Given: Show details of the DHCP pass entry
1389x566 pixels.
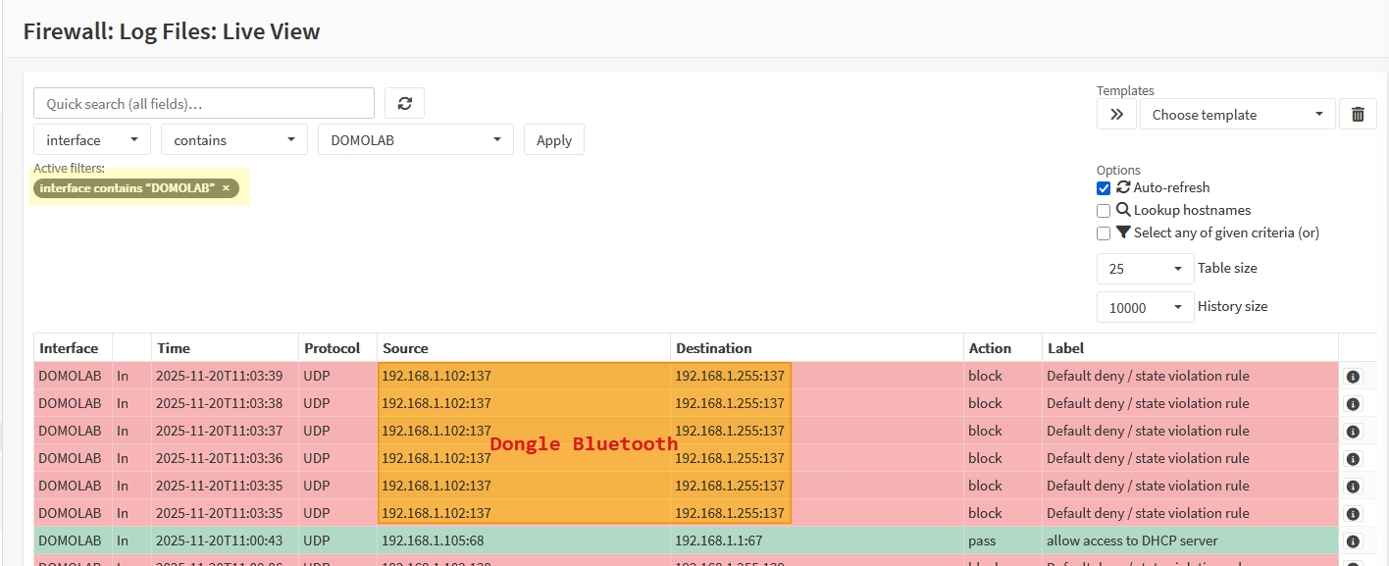Looking at the screenshot, I should [x=1353, y=541].
